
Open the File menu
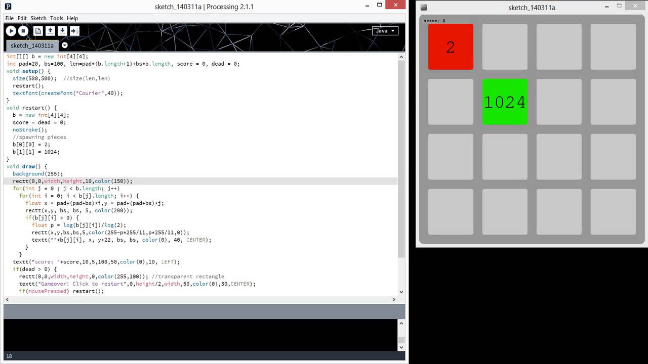10,18
